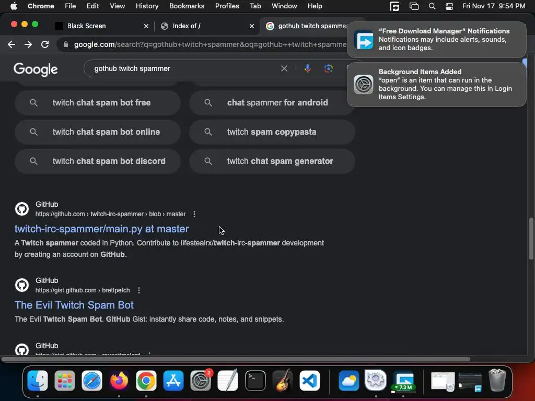Clear the search box with the X icon
This screenshot has height=401, width=535.
[284, 68]
